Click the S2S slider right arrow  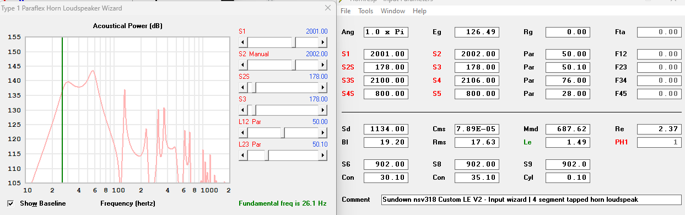[x=323, y=88]
